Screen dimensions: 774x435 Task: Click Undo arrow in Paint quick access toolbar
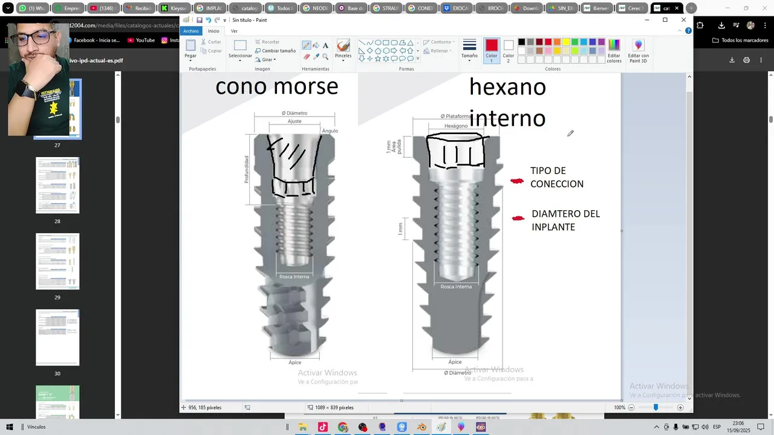tap(209, 20)
